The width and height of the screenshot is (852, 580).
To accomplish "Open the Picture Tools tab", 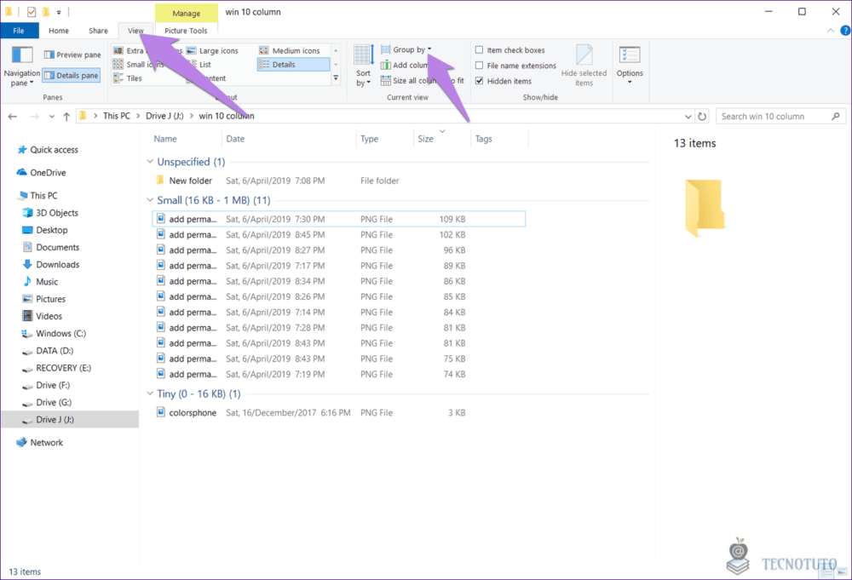I will (186, 31).
